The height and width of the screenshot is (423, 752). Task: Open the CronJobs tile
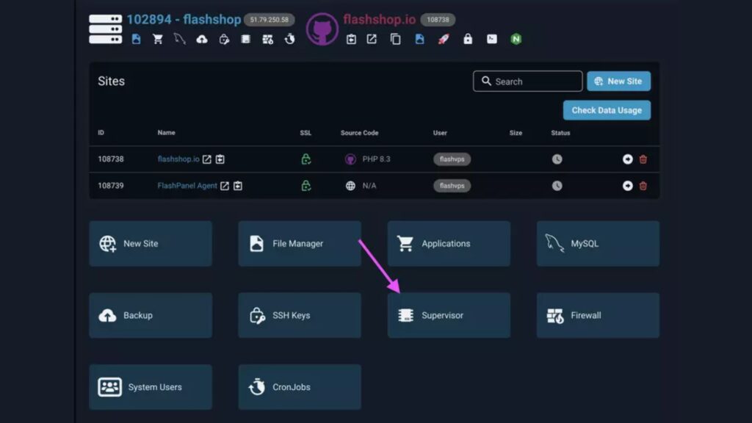[300, 387]
